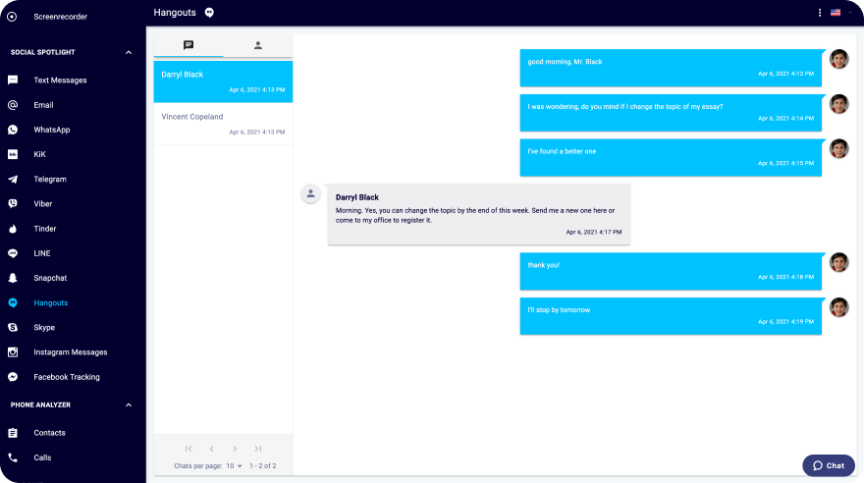Select the KiK icon

tap(13, 154)
